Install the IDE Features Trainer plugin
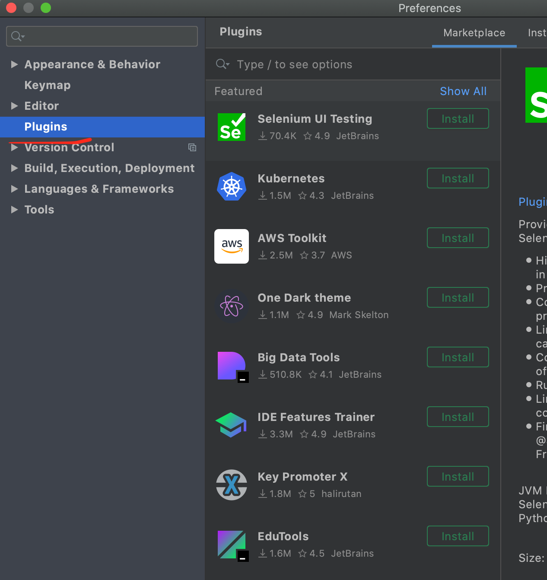This screenshot has width=547, height=580. (458, 417)
